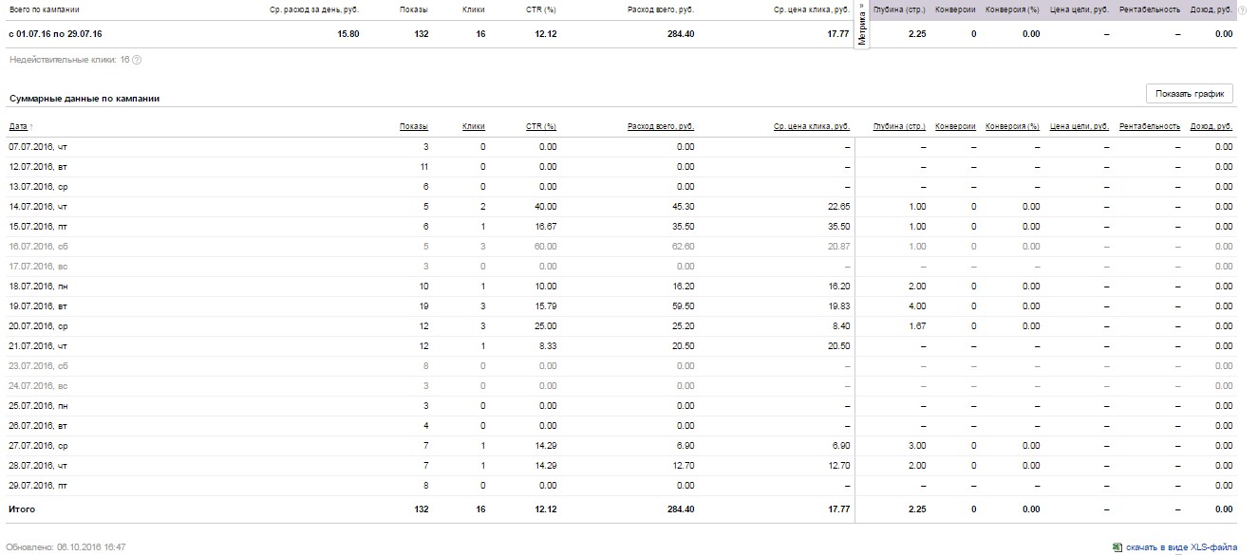This screenshot has width=1258, height=555.
Task: Select greyed CTR value 60.00
Action: (546, 247)
